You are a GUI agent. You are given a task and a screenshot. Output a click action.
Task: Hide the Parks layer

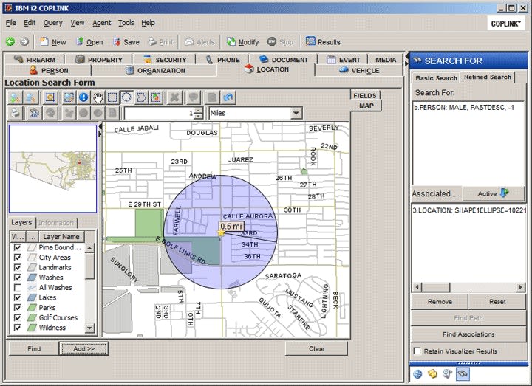[x=17, y=308]
